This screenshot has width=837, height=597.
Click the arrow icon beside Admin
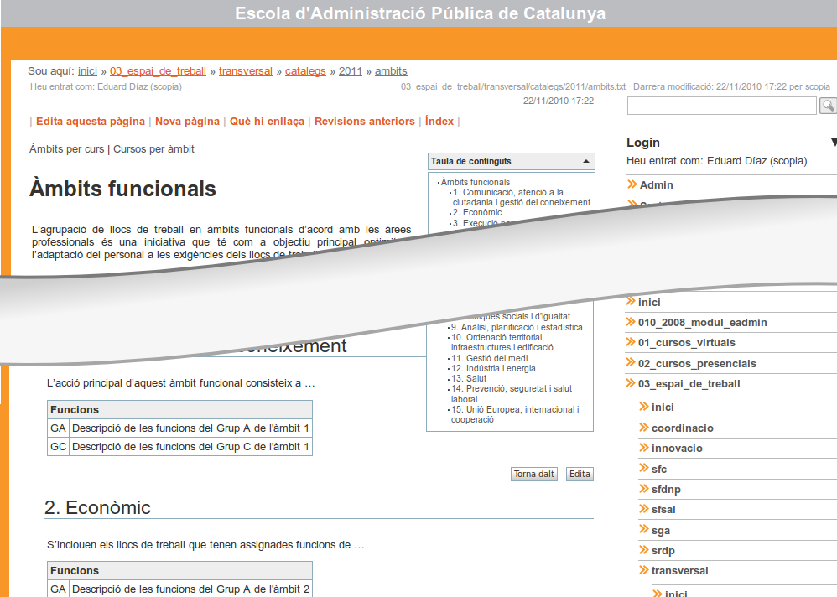632,185
